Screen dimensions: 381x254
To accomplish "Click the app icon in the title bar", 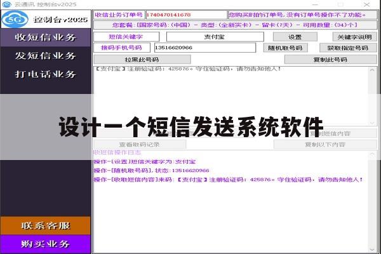I will pyautogui.click(x=6, y=4).
